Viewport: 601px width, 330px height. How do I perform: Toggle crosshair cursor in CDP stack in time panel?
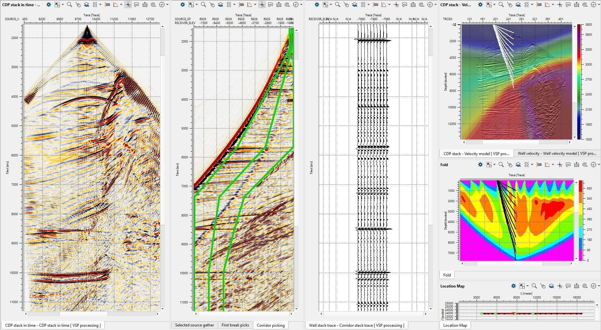128,5
